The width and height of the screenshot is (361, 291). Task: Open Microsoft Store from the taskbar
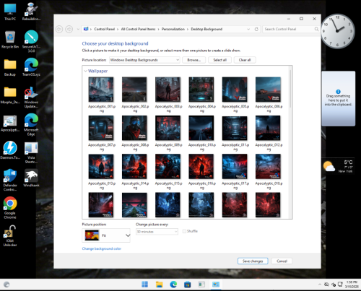(x=188, y=285)
